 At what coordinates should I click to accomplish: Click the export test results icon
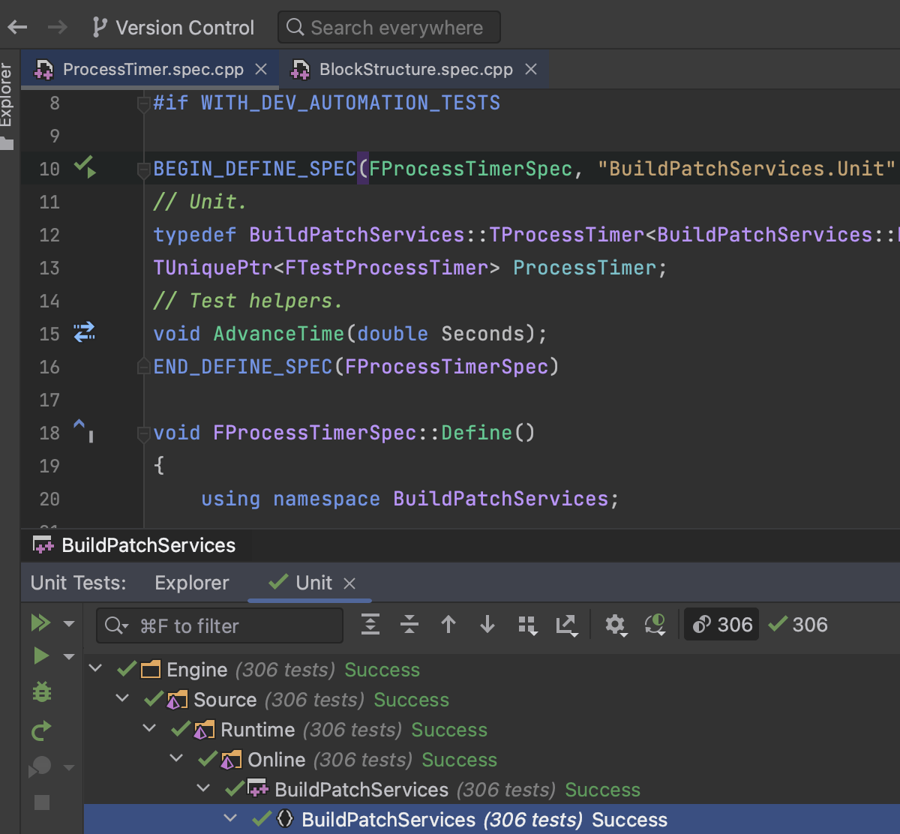565,625
